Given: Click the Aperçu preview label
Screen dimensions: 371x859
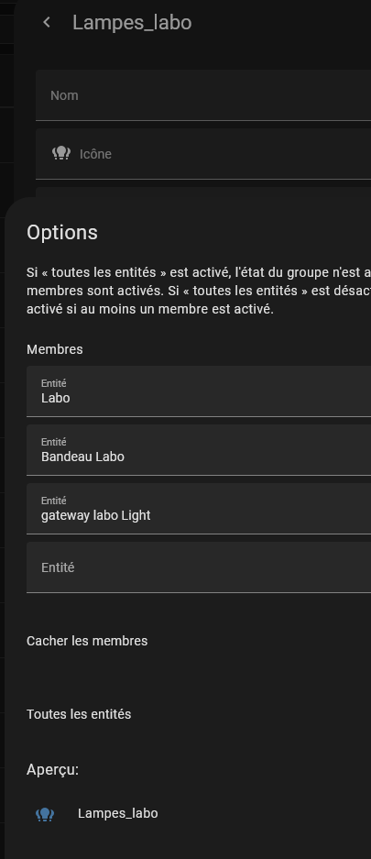Looking at the screenshot, I should (x=52, y=770).
